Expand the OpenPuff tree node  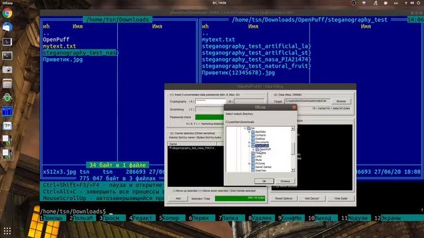coord(253,149)
